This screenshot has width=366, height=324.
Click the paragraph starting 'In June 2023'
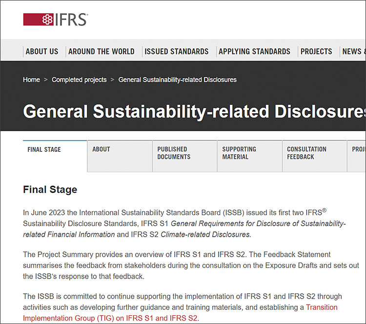coord(184,223)
